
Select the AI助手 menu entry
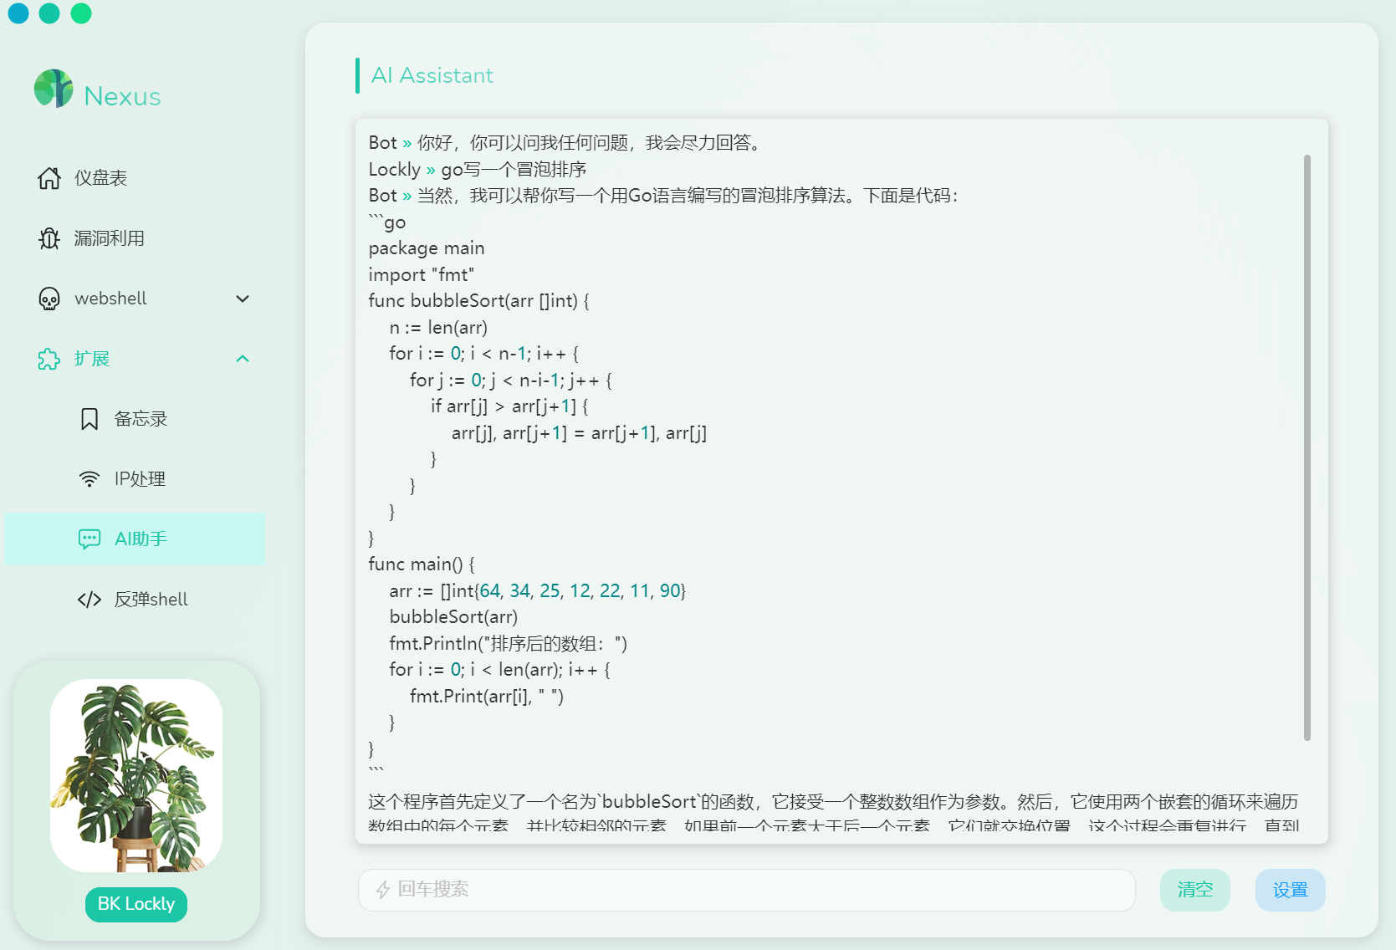[x=135, y=539]
